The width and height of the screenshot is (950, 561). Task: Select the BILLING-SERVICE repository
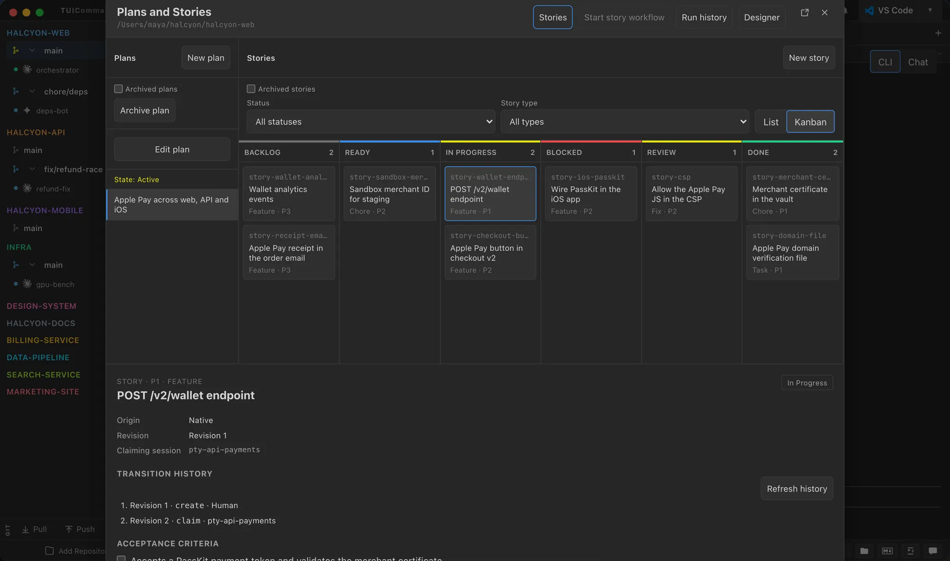click(43, 340)
